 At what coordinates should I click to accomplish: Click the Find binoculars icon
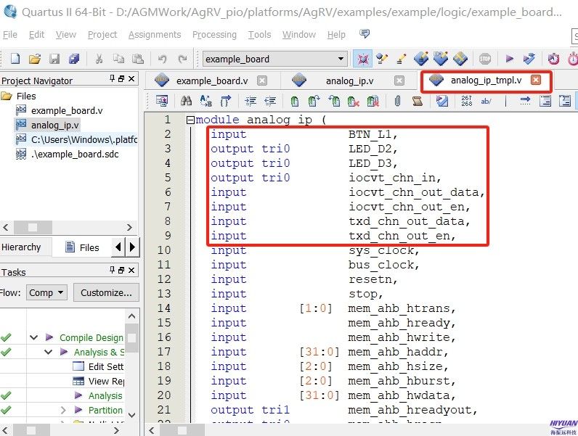186,101
